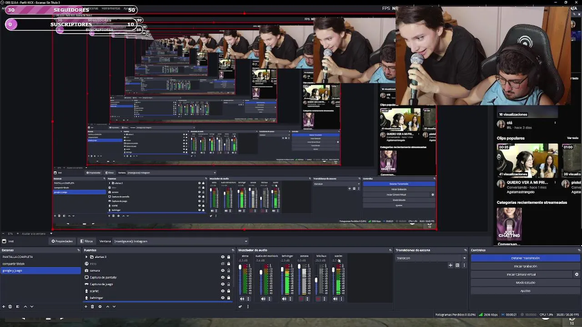Open alerta channel three-dot menu
The width and height of the screenshot is (582, 327).
click(x=248, y=299)
